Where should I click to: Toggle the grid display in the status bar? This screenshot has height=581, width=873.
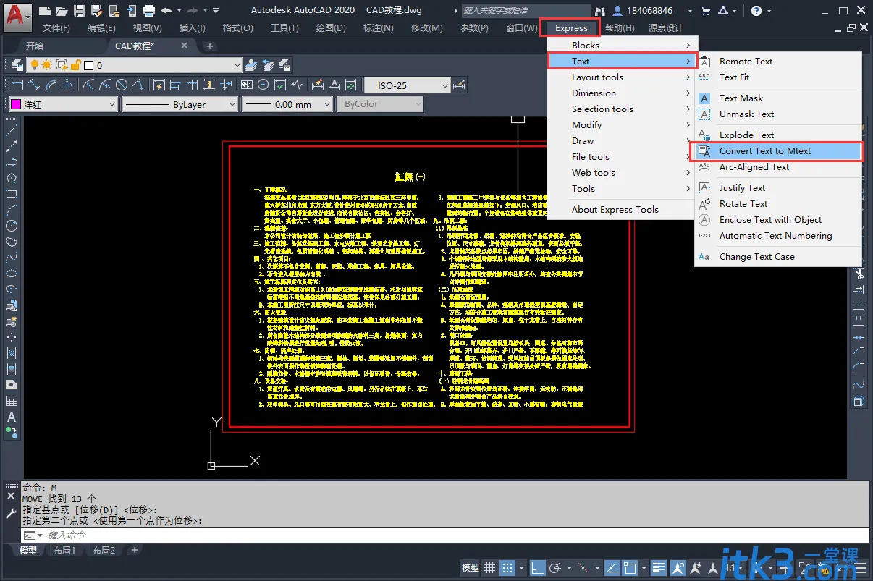click(x=490, y=568)
